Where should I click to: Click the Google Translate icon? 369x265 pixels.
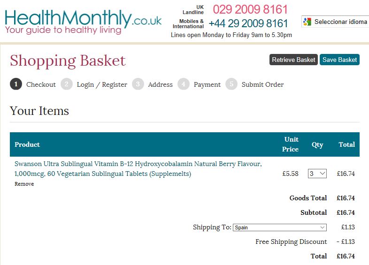pos(307,22)
